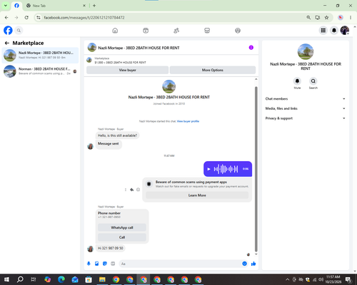Viewport: 357px width, 285px height.
Task: Switch to the Facebook browser tab
Action: (16, 6)
